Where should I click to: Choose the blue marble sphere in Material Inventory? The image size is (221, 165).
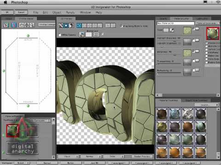click(x=174, y=114)
